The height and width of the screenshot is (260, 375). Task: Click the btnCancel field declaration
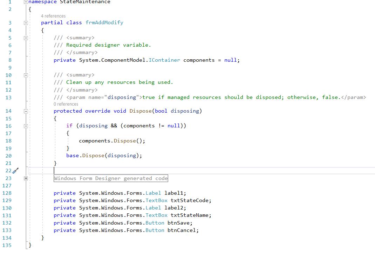click(126, 230)
